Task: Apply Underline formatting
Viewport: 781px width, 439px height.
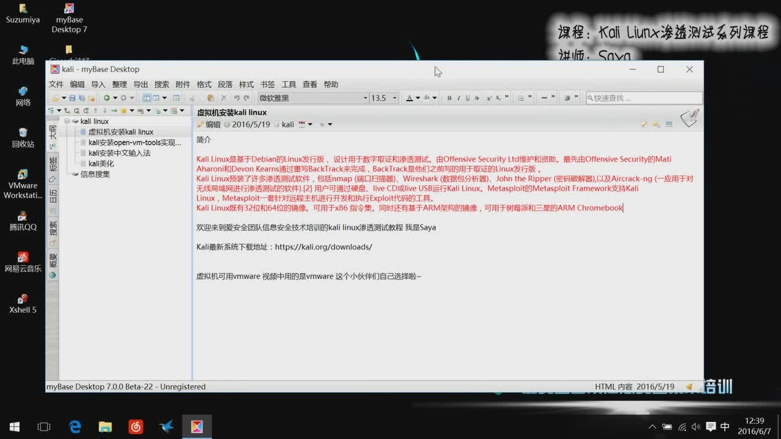Action: 468,98
